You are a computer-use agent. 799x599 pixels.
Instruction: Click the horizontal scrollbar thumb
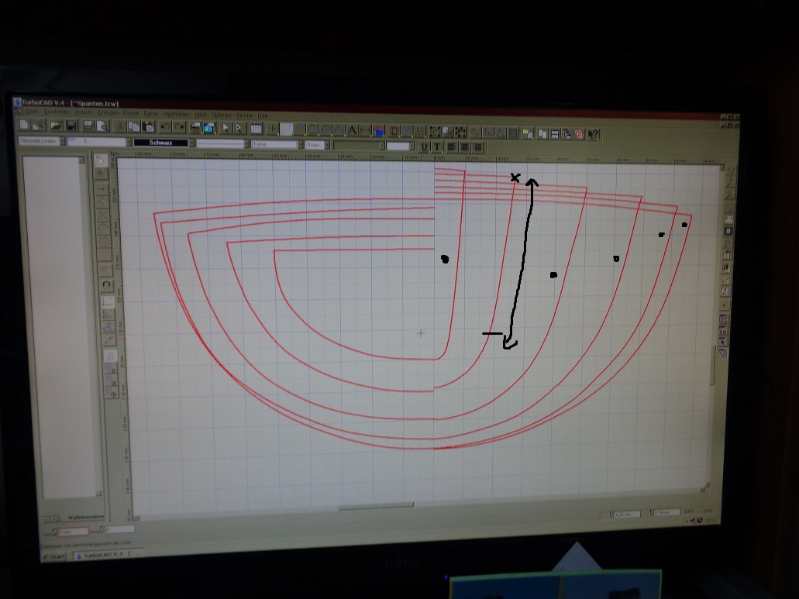click(376, 506)
